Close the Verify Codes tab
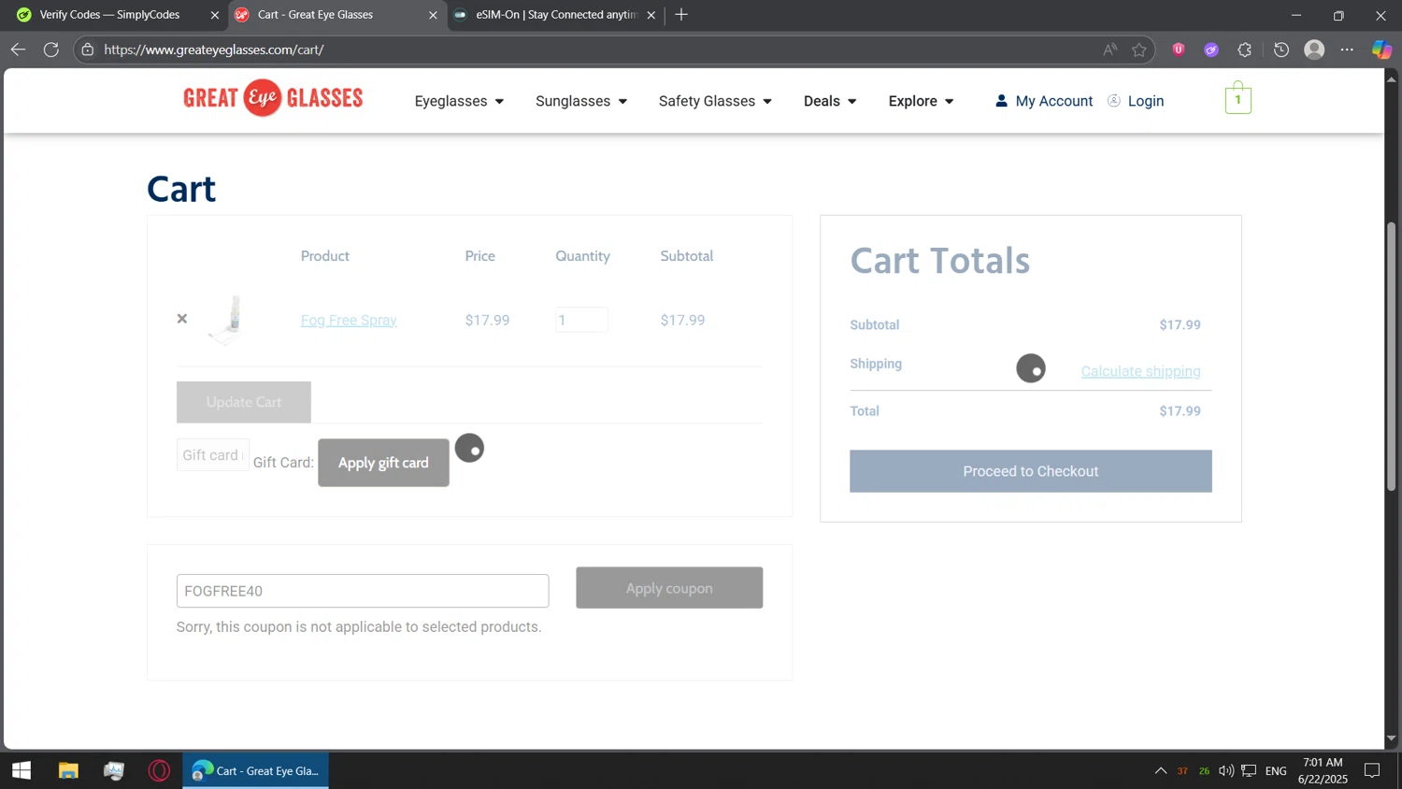The height and width of the screenshot is (789, 1402). (x=214, y=15)
